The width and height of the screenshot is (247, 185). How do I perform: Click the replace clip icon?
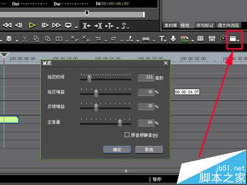(x=59, y=39)
